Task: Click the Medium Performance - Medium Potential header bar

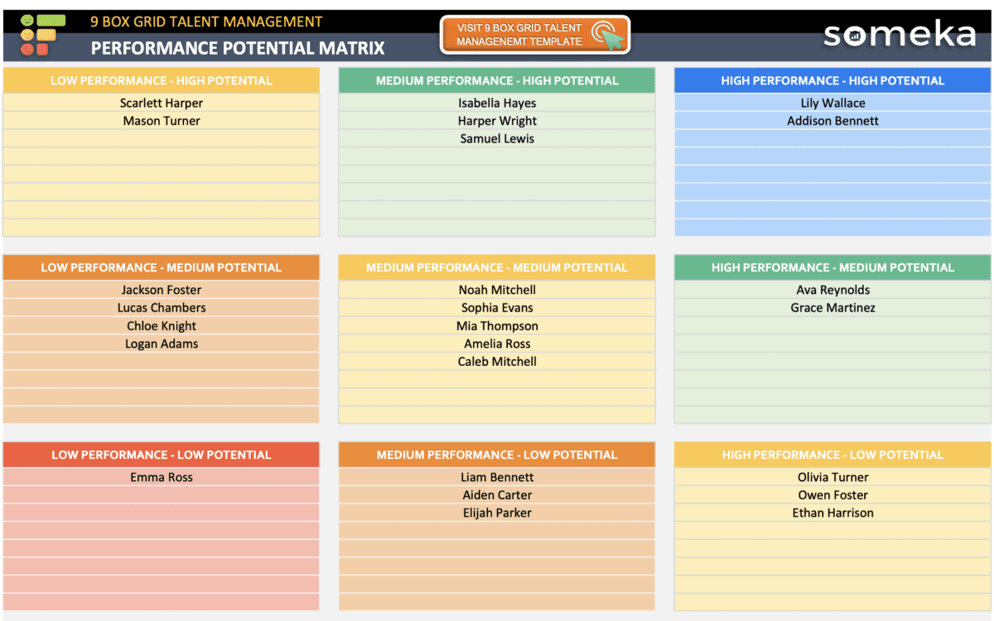Action: point(497,267)
